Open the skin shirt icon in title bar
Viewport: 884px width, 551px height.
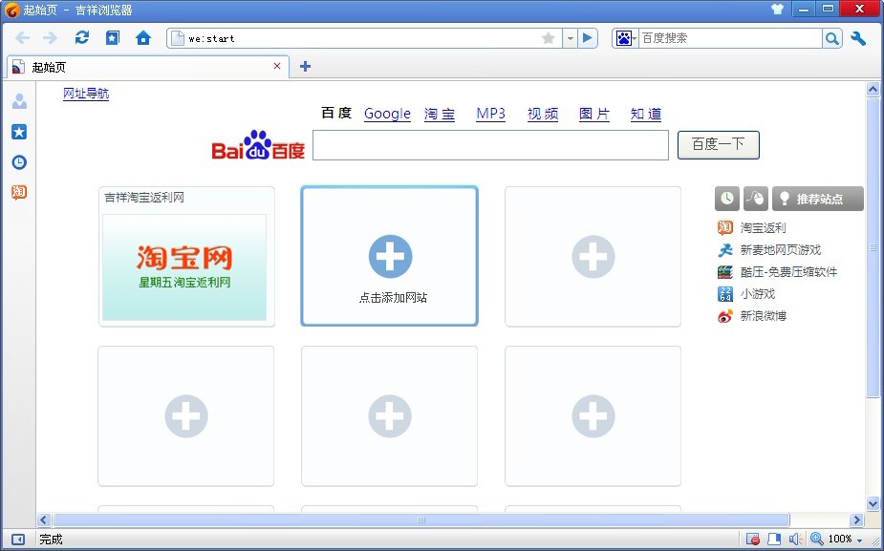click(778, 9)
